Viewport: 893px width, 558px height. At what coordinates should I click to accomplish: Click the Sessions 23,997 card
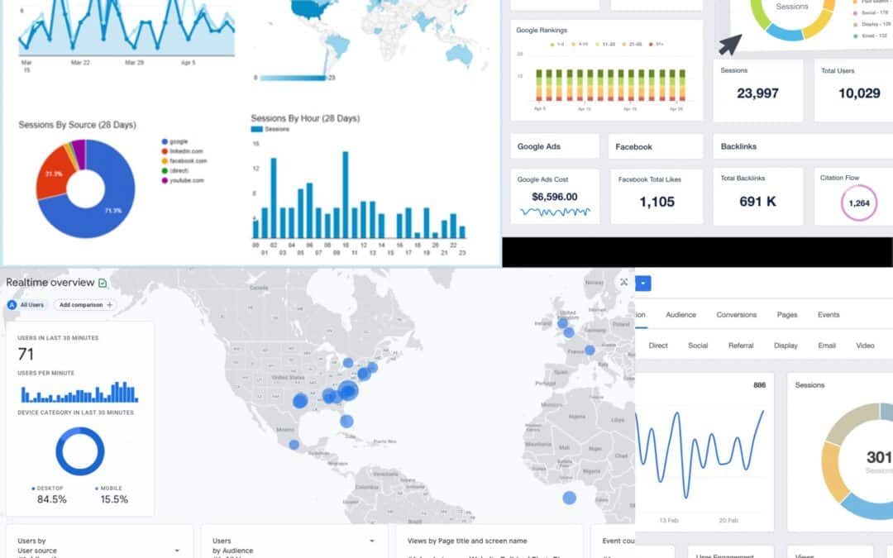click(x=757, y=90)
